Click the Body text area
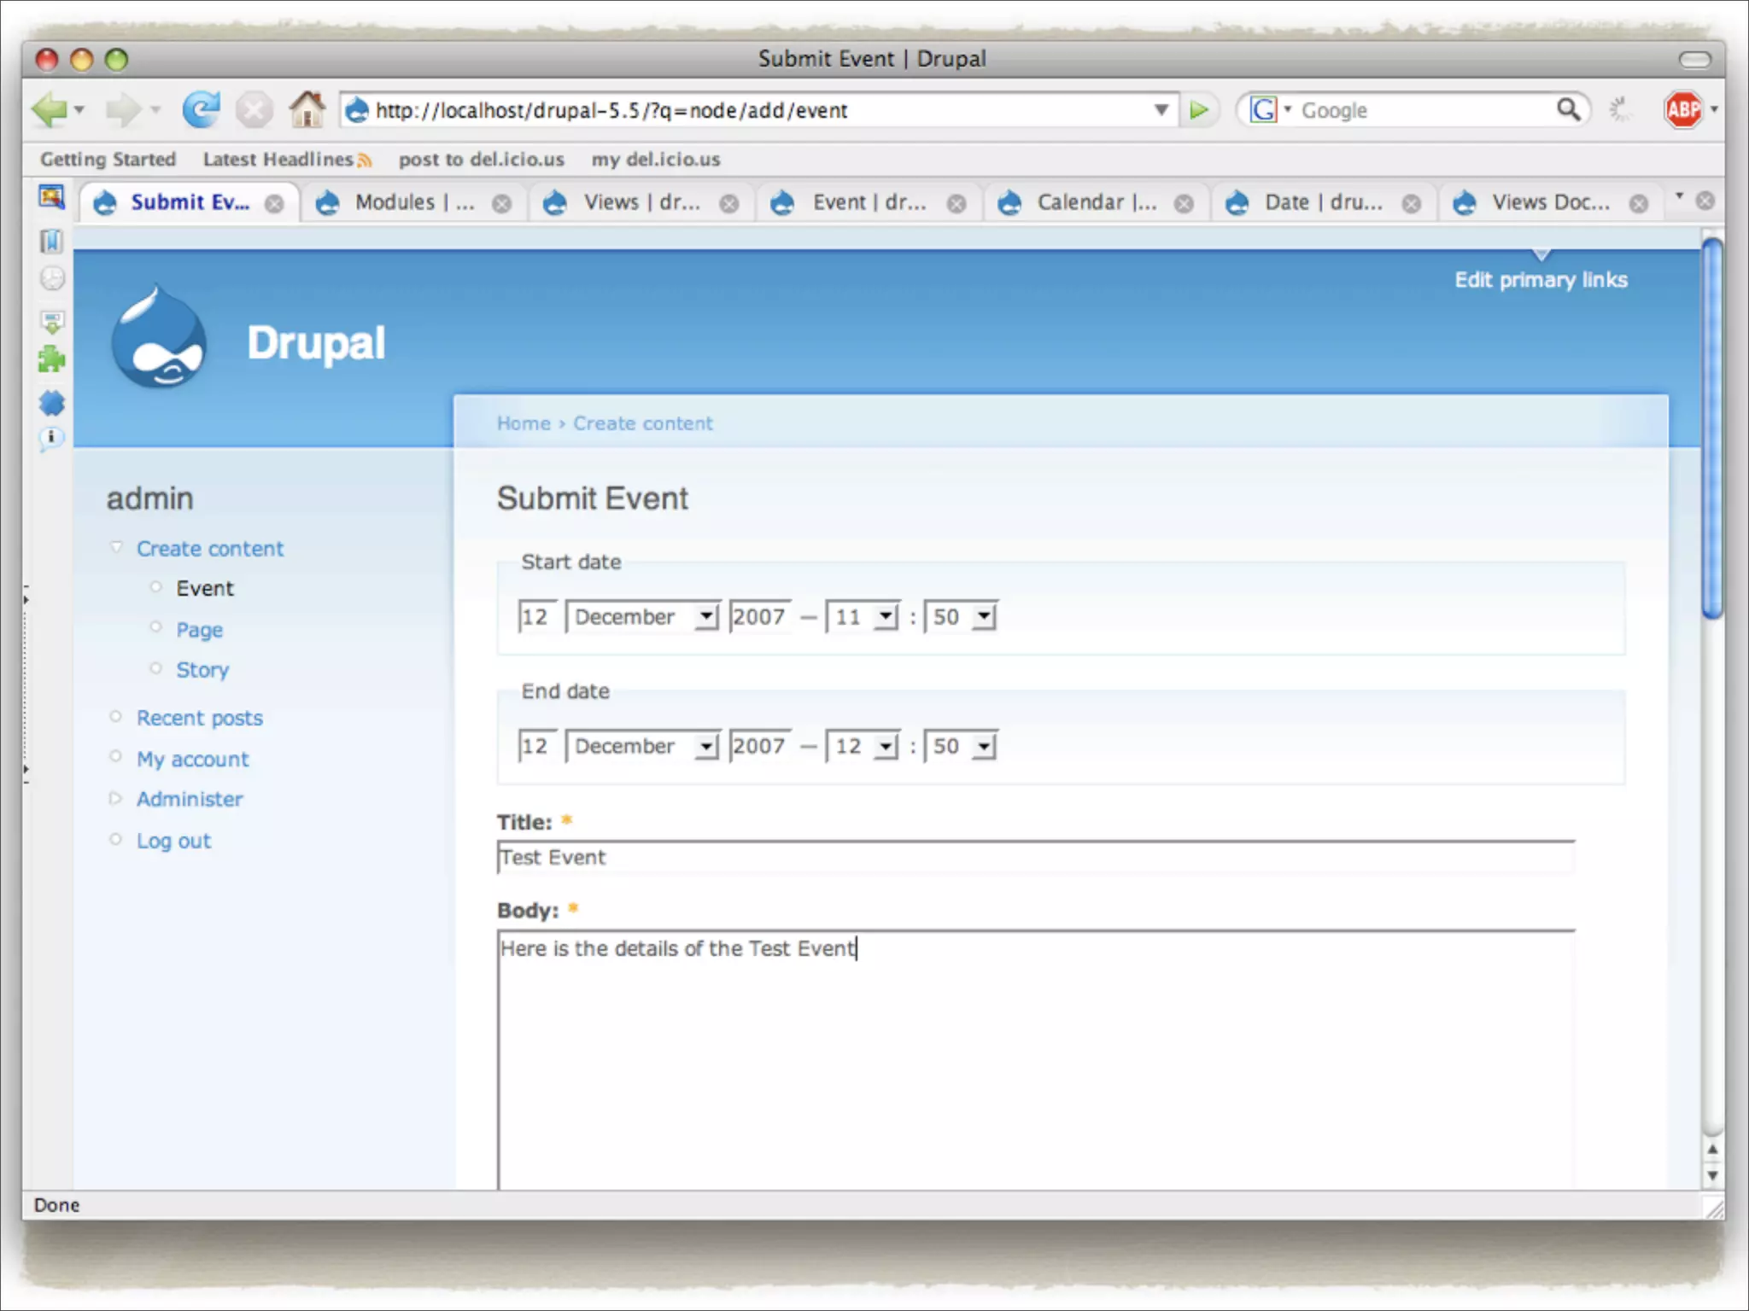Screen dimensions: 1749x1311 click(x=1036, y=1060)
